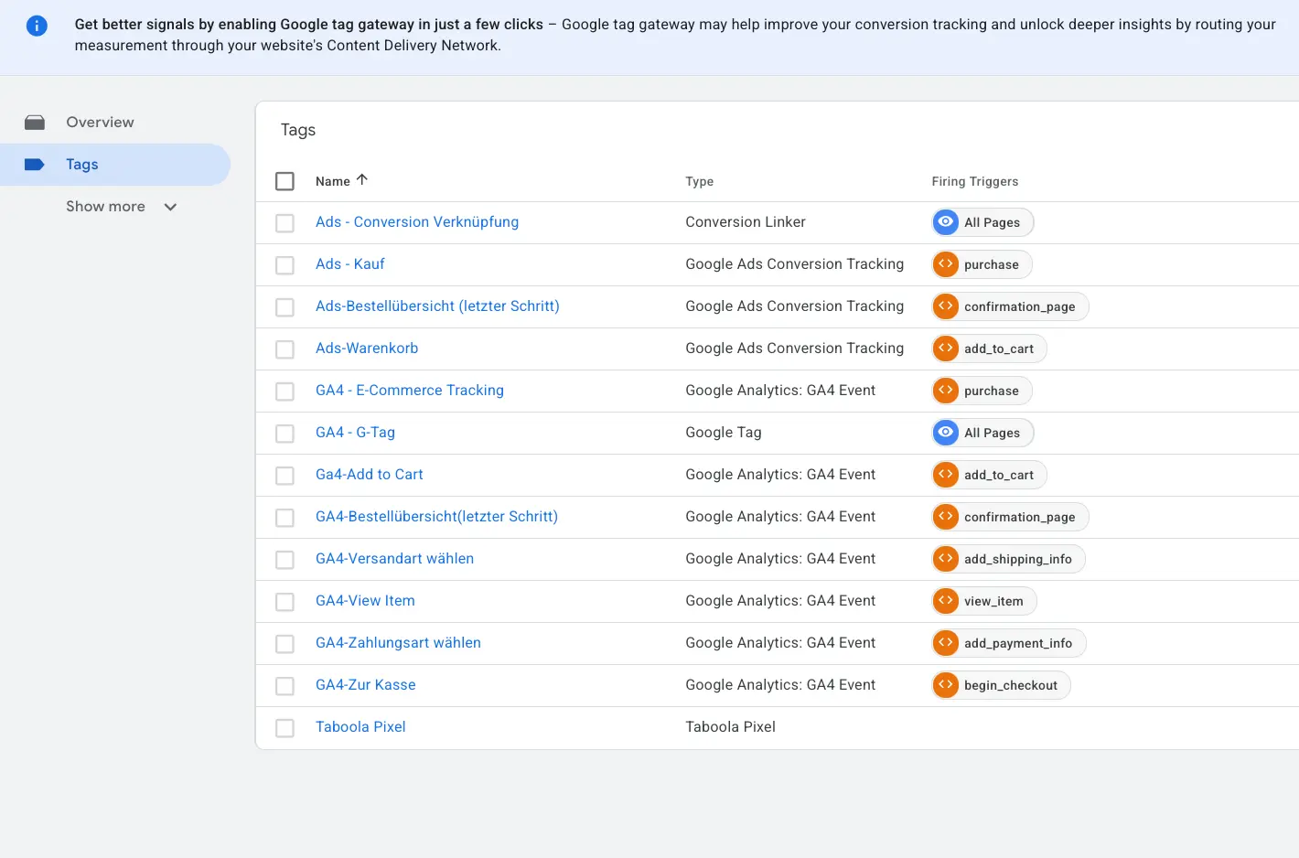Check the GA4-Zur Kasse checkbox
Viewport: 1299px width, 858px height.
285,686
